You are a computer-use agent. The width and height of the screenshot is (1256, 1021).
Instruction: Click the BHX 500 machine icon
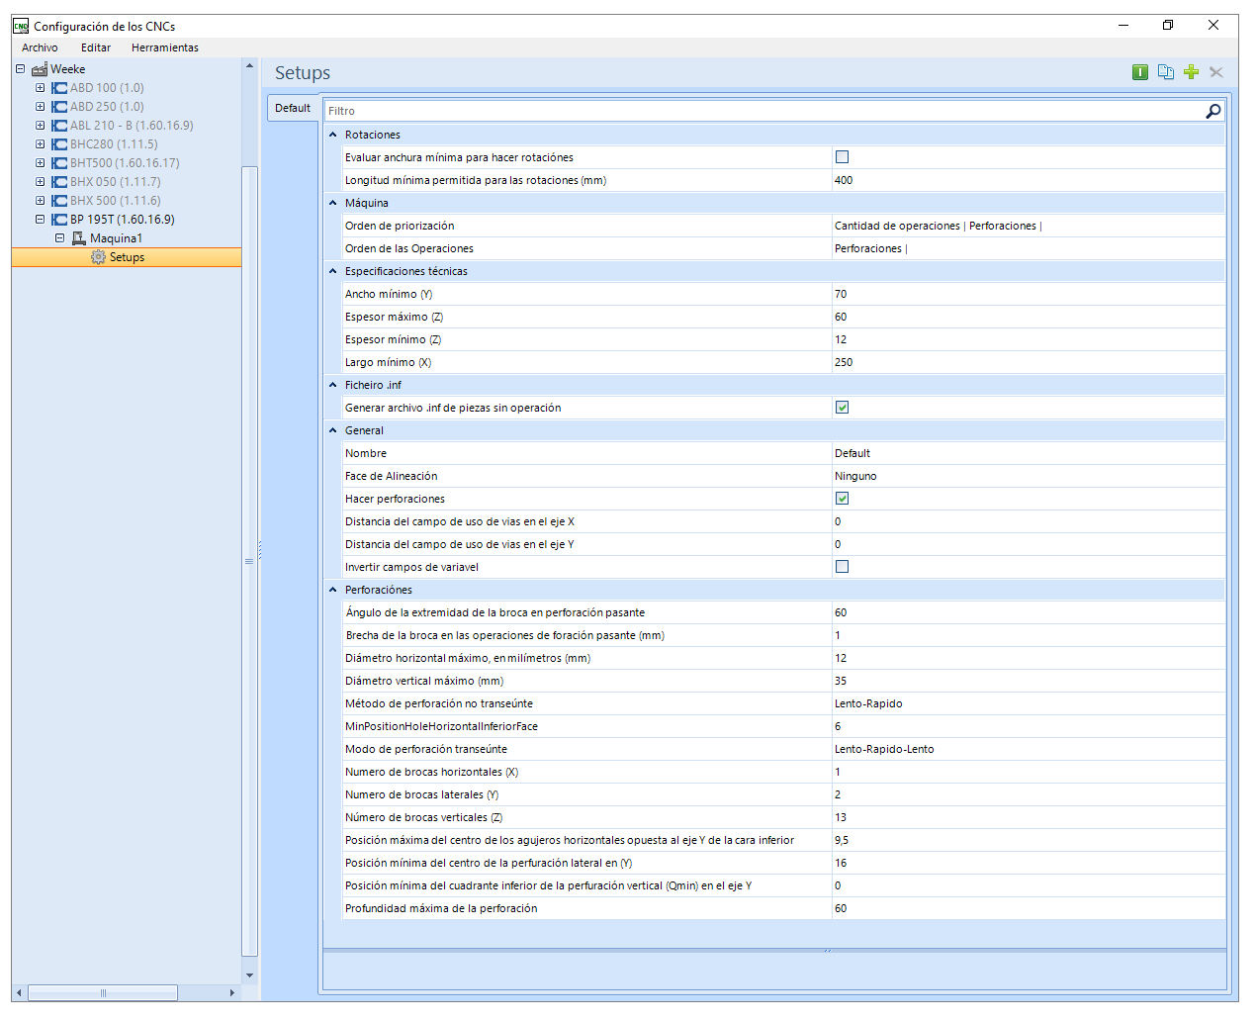59,201
